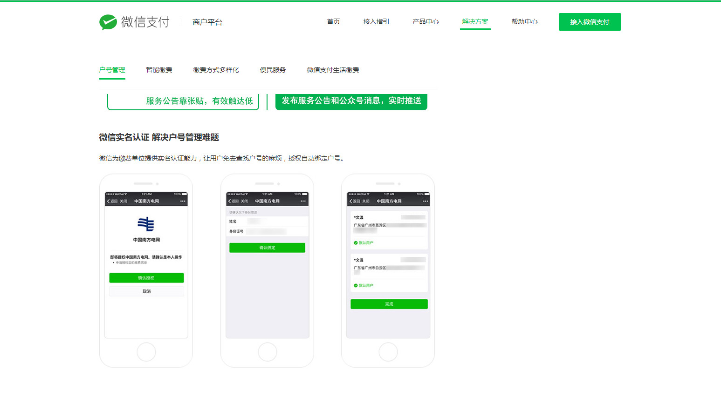Click the China Southern Power Grid logo
This screenshot has width=721, height=416.
(146, 224)
